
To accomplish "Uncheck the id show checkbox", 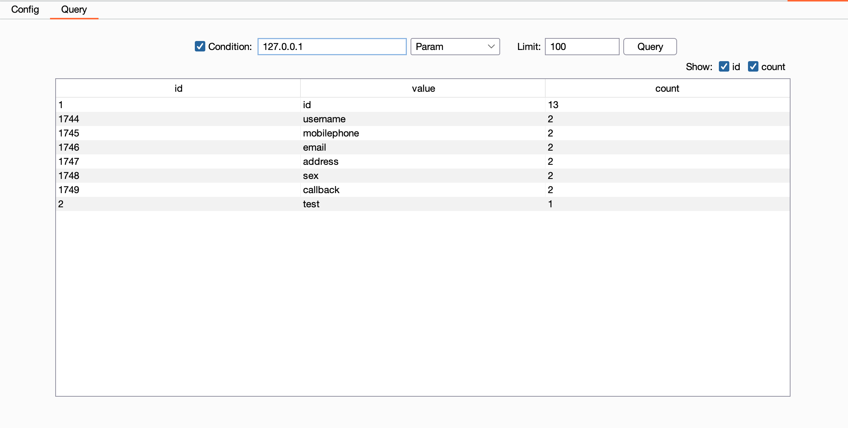I will pyautogui.click(x=724, y=67).
